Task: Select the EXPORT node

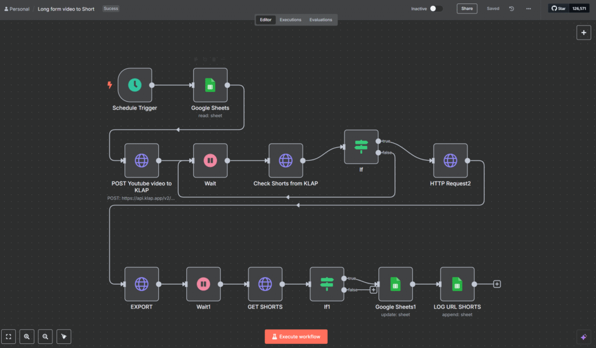Action: (x=141, y=284)
